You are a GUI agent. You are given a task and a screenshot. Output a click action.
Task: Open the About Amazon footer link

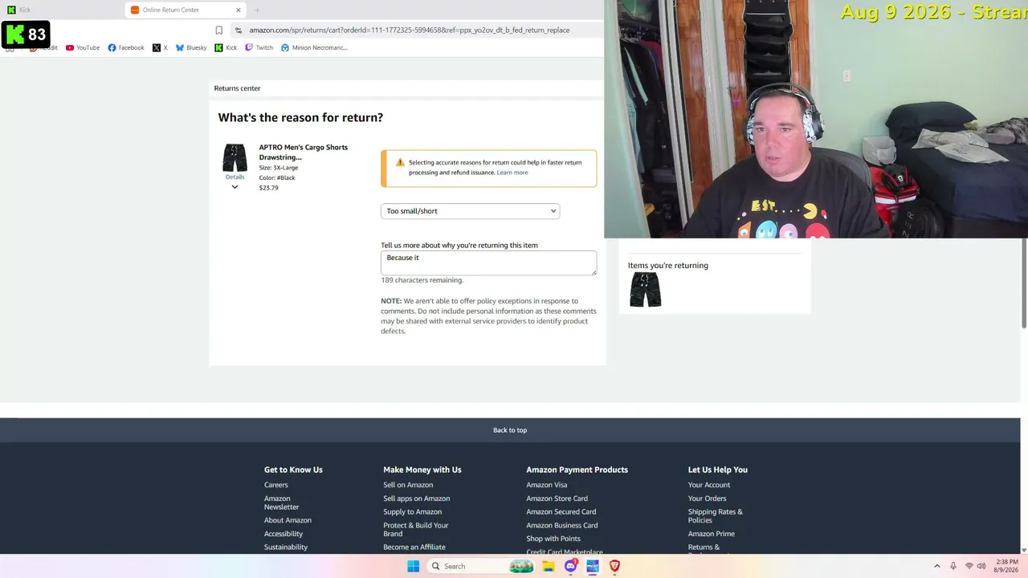pos(288,520)
